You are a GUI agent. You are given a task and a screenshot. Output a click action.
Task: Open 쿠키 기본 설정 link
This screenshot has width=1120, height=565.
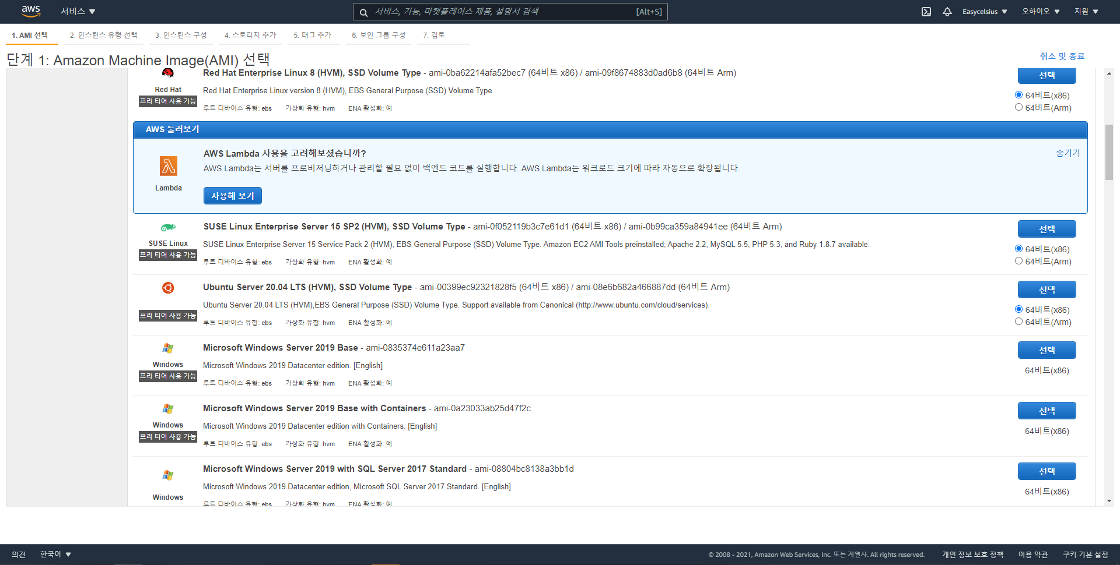click(1085, 555)
